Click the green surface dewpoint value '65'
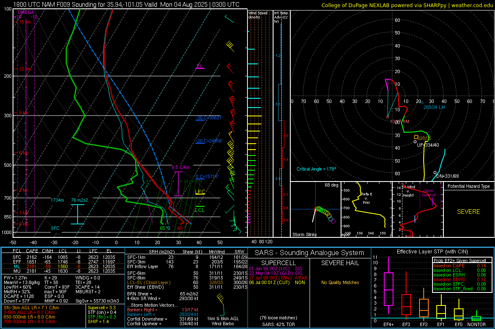This screenshot has width=495, height=329. tap(162, 228)
